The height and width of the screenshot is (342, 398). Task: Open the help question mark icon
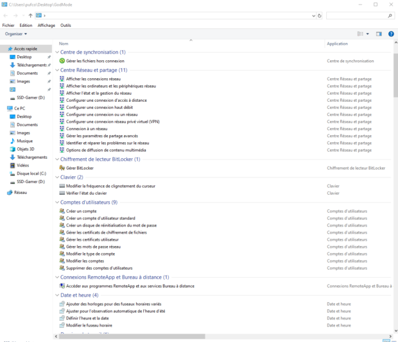(391, 33)
